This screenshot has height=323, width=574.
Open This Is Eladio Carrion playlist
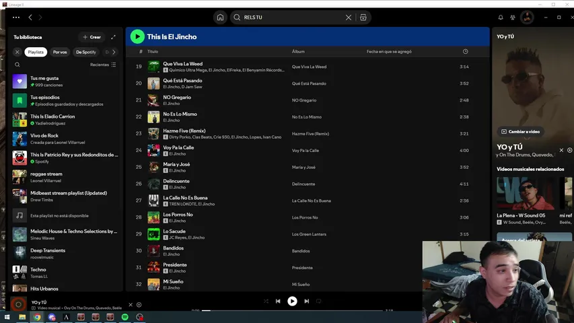tap(65, 120)
